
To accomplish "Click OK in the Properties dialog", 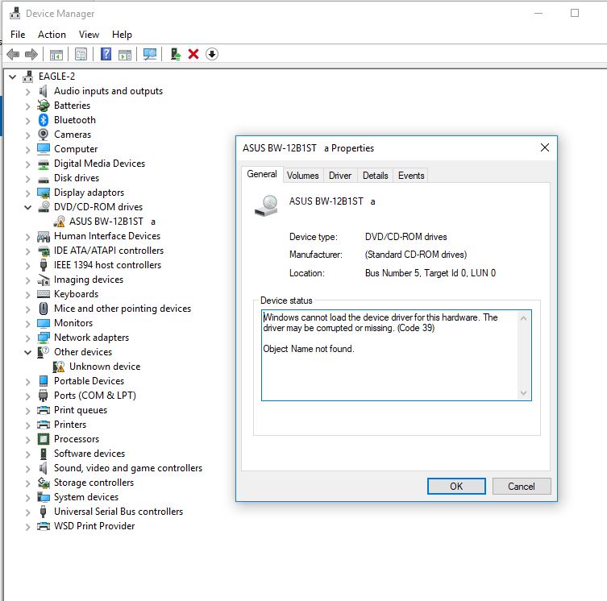I will [x=456, y=486].
